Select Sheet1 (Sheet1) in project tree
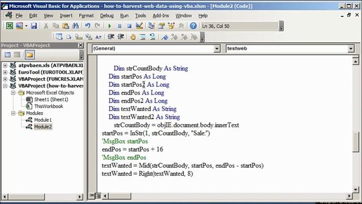The width and height of the screenshot is (362, 204). tap(51, 100)
